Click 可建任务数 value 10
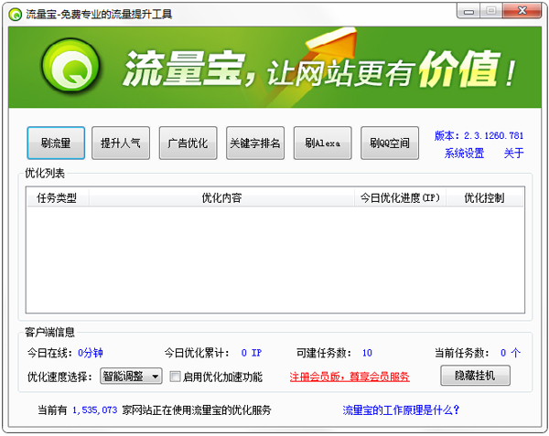 point(367,353)
